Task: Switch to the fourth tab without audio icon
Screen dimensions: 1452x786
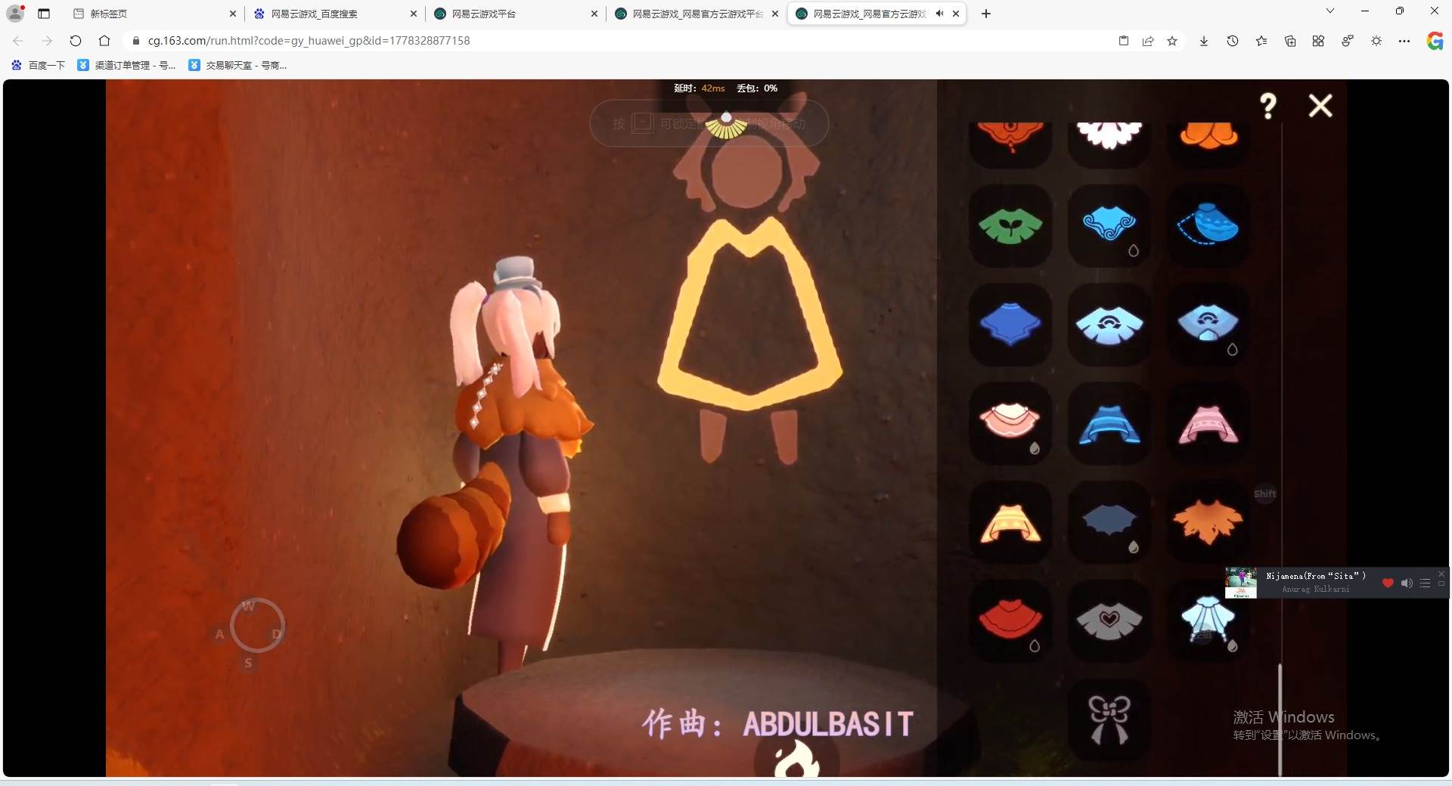Action: (697, 14)
